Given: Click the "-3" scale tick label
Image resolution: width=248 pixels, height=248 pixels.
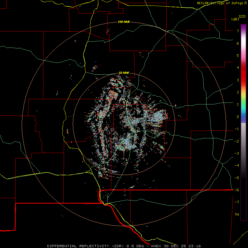Looking at the screenshot, I should tap(237, 153).
